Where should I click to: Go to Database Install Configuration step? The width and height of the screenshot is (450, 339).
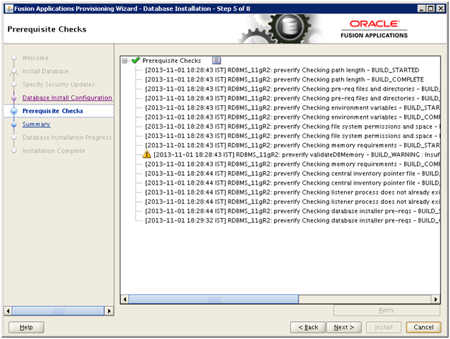coord(67,98)
